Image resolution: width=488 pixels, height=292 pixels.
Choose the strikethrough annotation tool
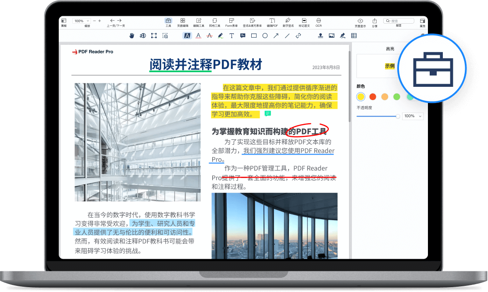209,36
